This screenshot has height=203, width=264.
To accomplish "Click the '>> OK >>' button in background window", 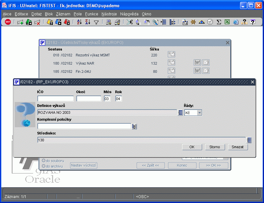I will [x=214, y=165].
